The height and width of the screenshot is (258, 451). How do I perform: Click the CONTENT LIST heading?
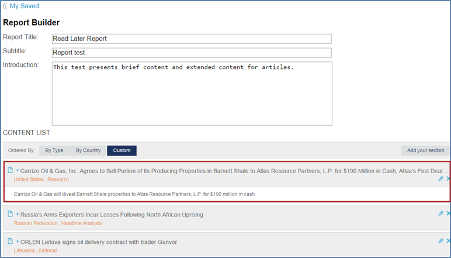26,133
